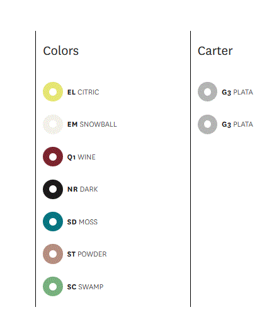Select the black NR Dark swatch
This screenshot has height=329, width=279.
pos(53,189)
